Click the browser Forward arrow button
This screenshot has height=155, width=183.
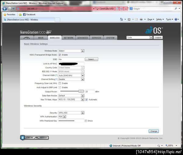(10, 9)
